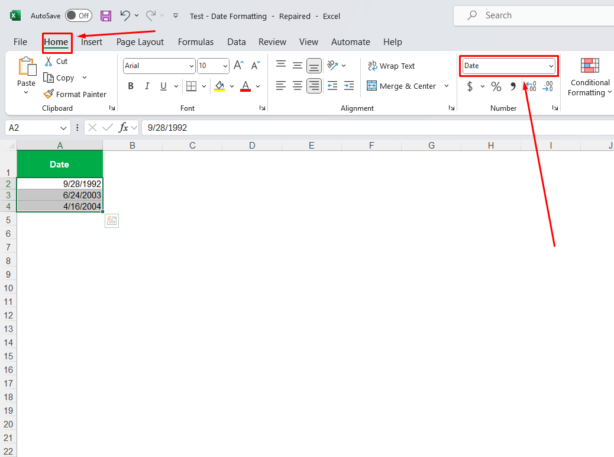This screenshot has width=614, height=457.
Task: Activate Format Painter
Action: coord(75,94)
